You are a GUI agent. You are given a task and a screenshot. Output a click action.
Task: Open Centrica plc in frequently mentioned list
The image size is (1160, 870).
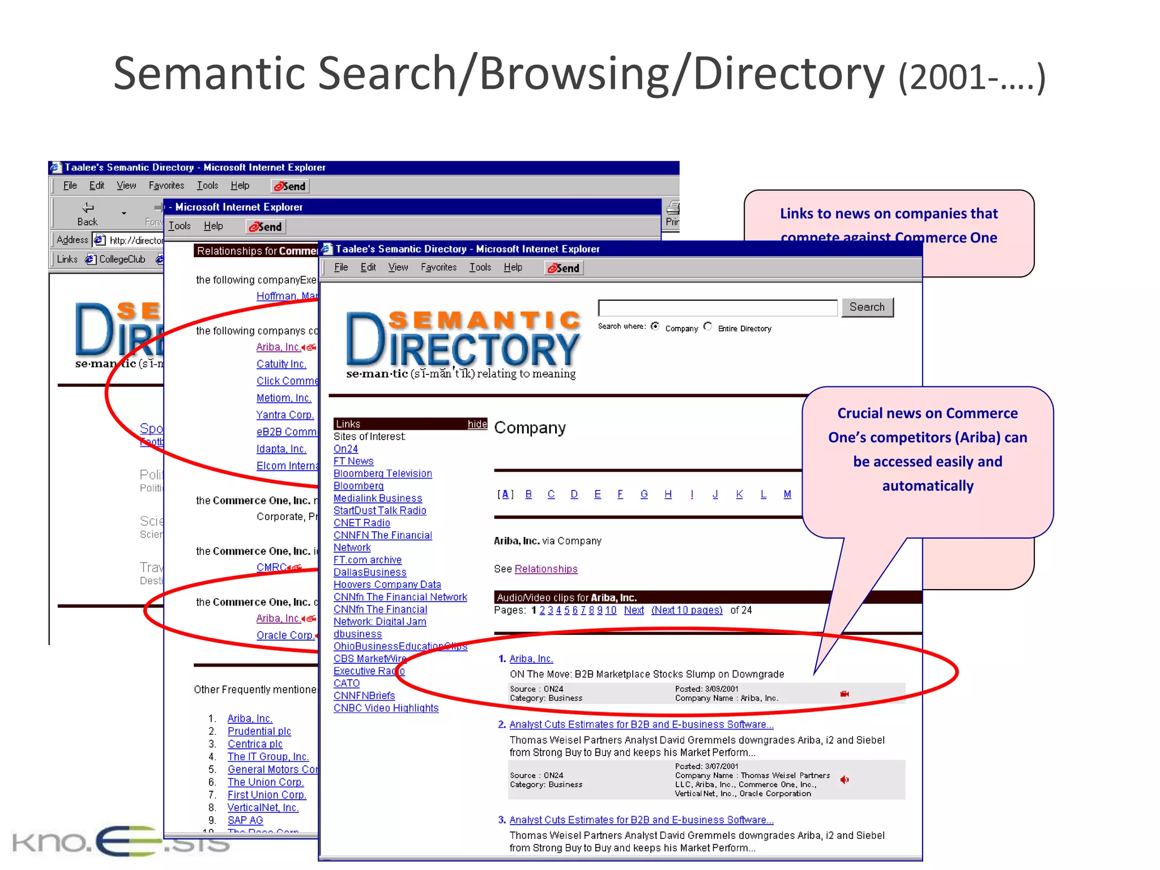255,744
